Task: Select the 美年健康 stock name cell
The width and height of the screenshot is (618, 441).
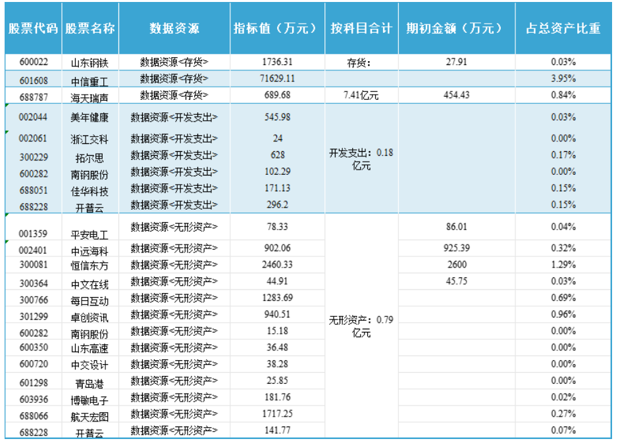Action: (90, 118)
